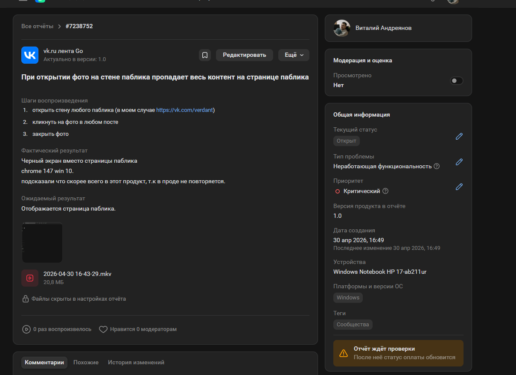Click file name 2026-04-30 16-43-29.mkv
Image resolution: width=516 pixels, height=375 pixels.
(77, 274)
